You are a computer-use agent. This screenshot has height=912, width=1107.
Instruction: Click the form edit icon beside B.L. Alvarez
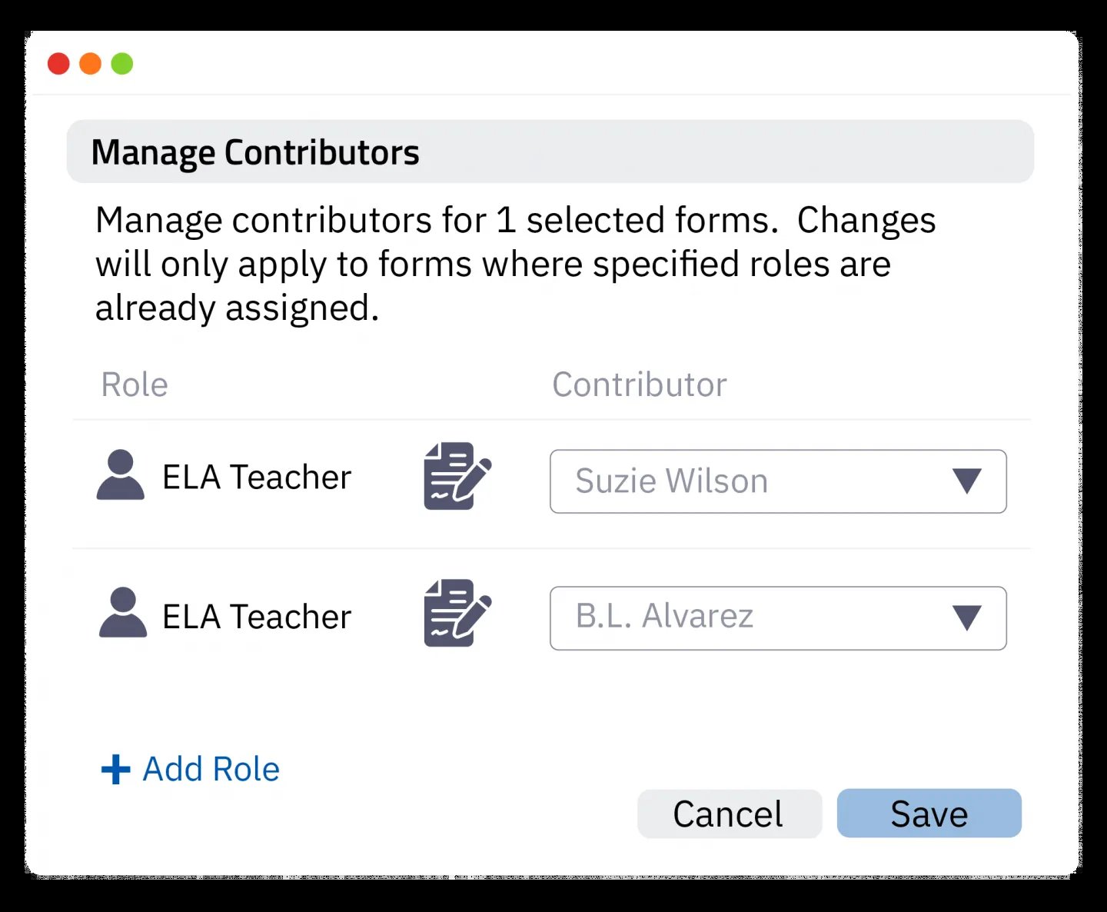coord(457,613)
